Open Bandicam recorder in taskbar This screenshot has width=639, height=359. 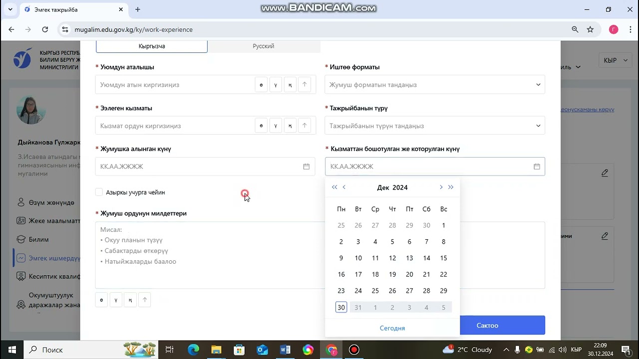(x=354, y=350)
